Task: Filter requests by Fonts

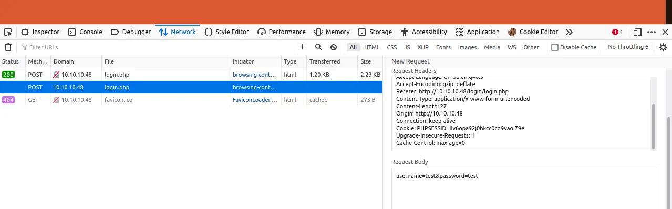Action: pyautogui.click(x=443, y=47)
